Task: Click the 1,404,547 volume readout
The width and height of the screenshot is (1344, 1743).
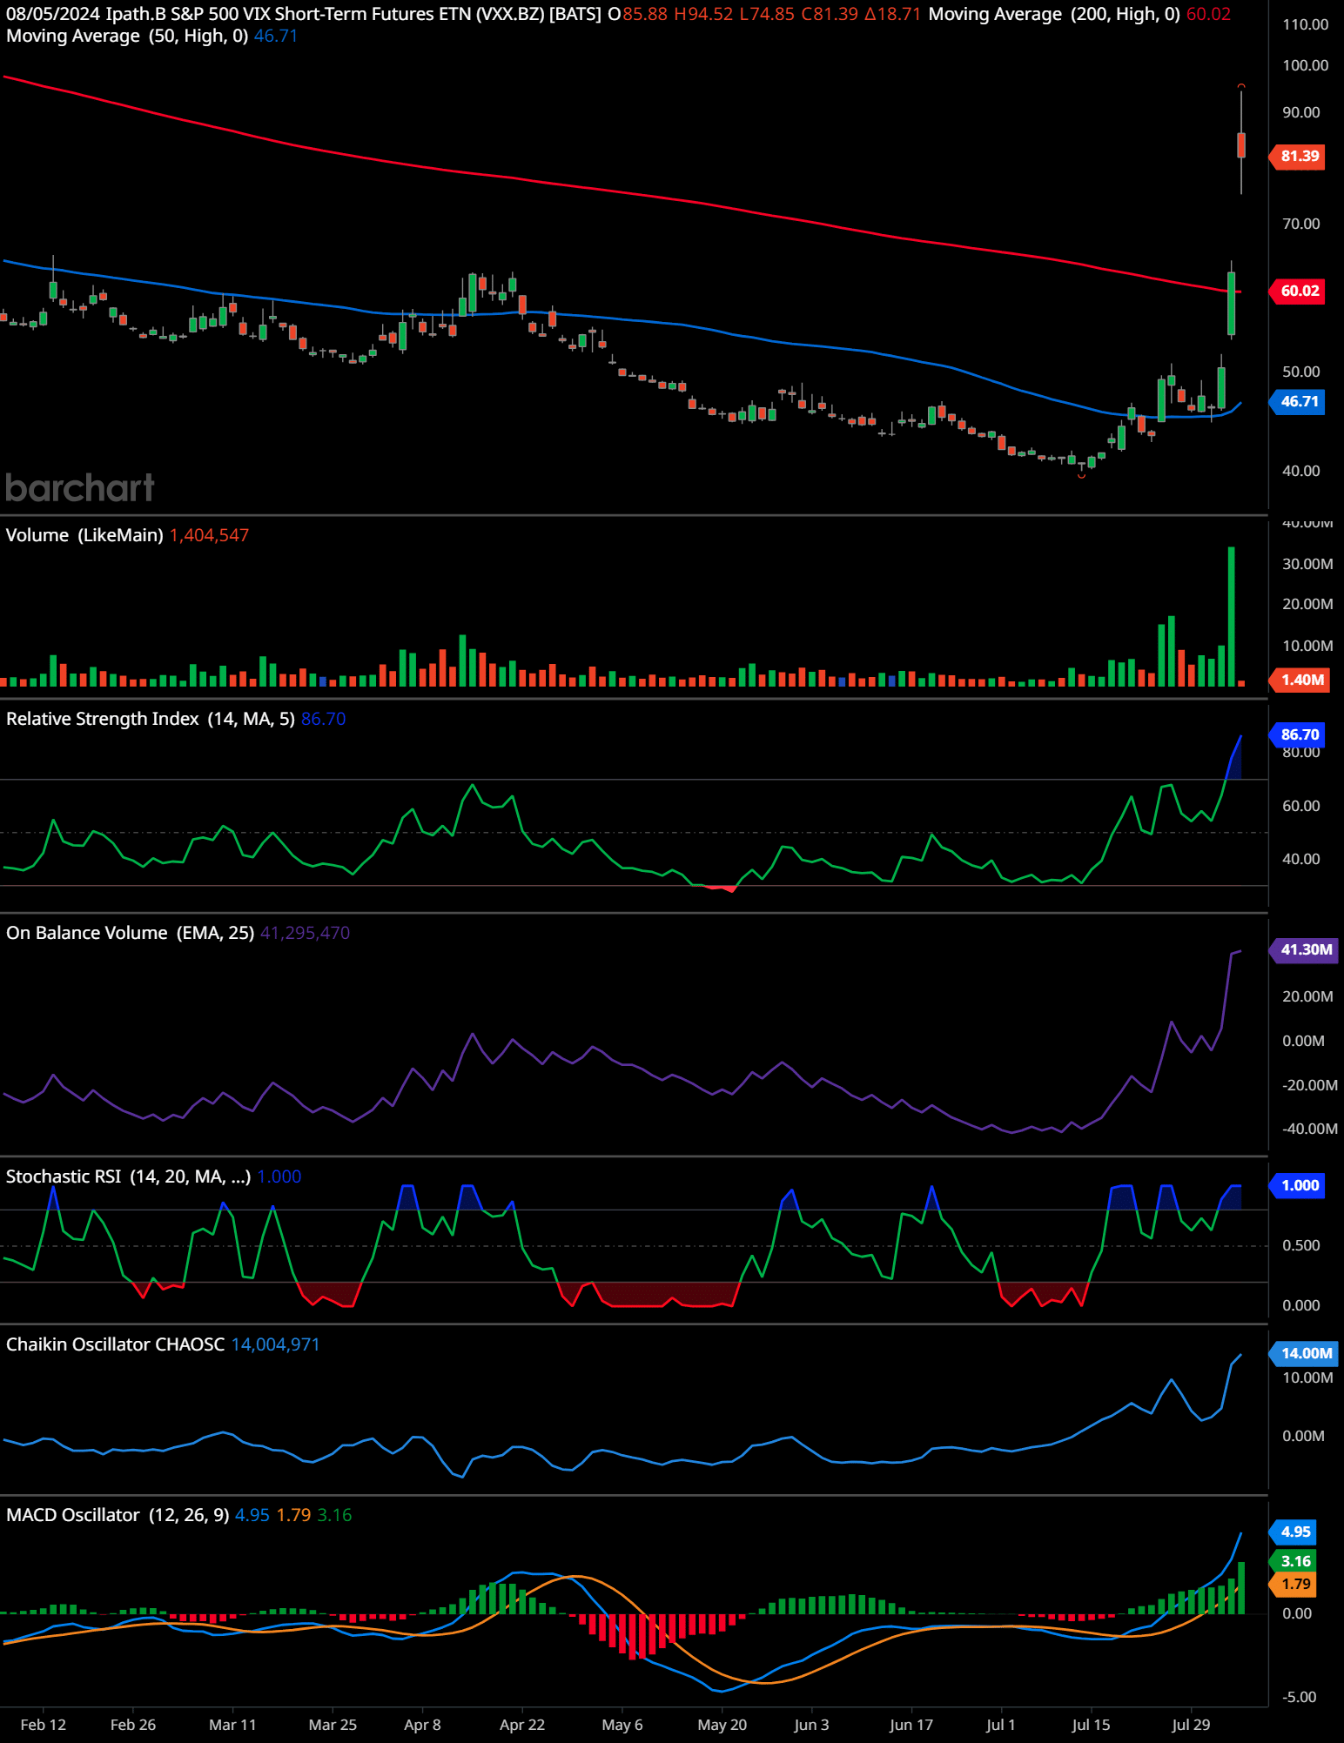Action: click(209, 535)
